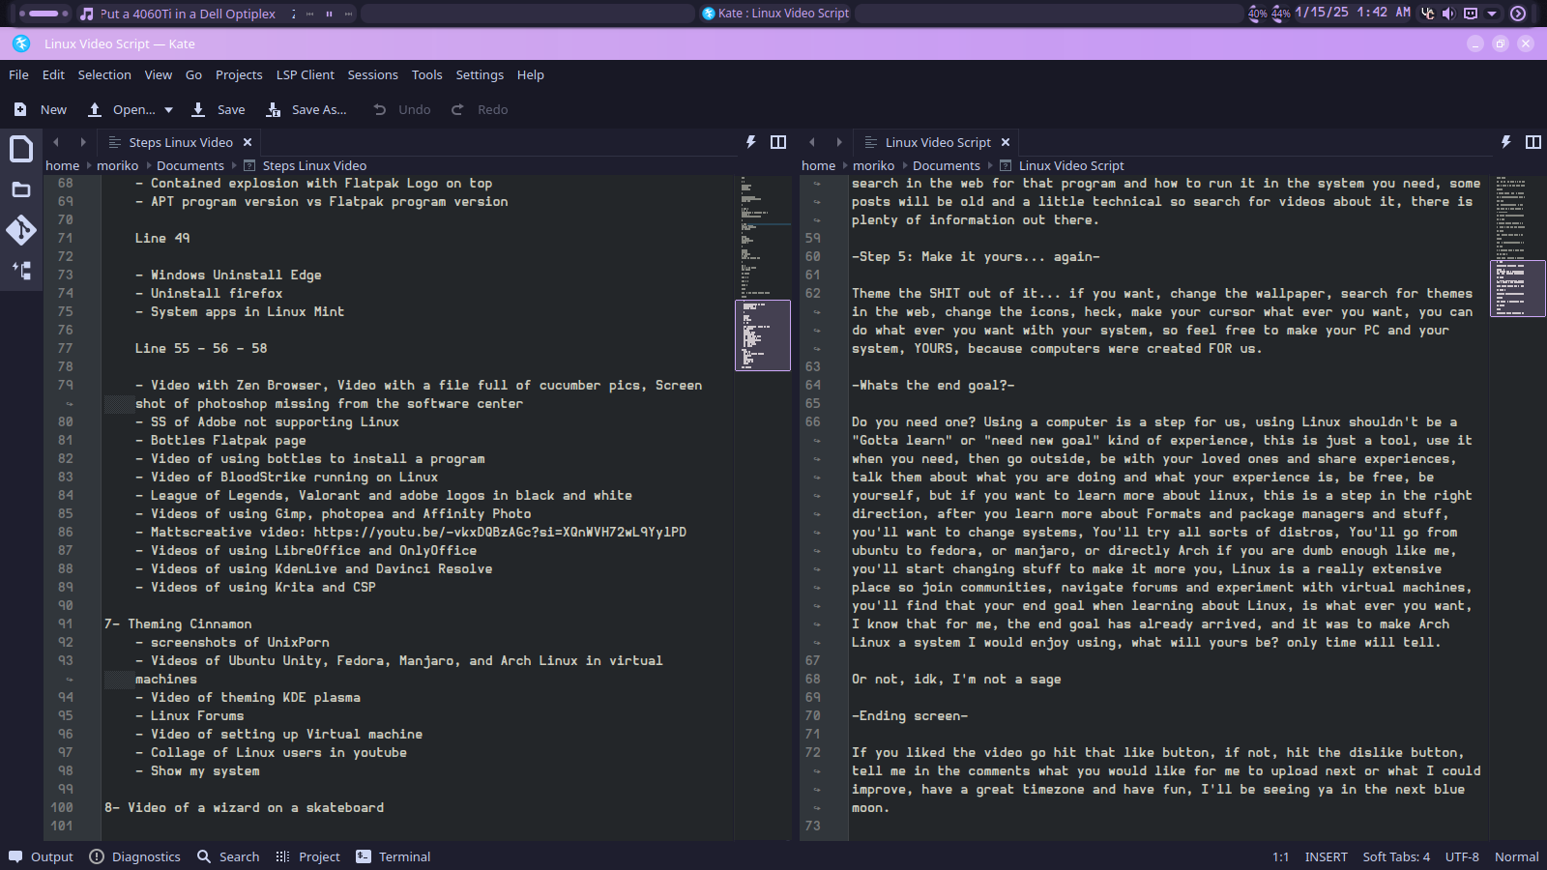Pause the media player in top panel
This screenshot has width=1547, height=870.
tap(329, 14)
